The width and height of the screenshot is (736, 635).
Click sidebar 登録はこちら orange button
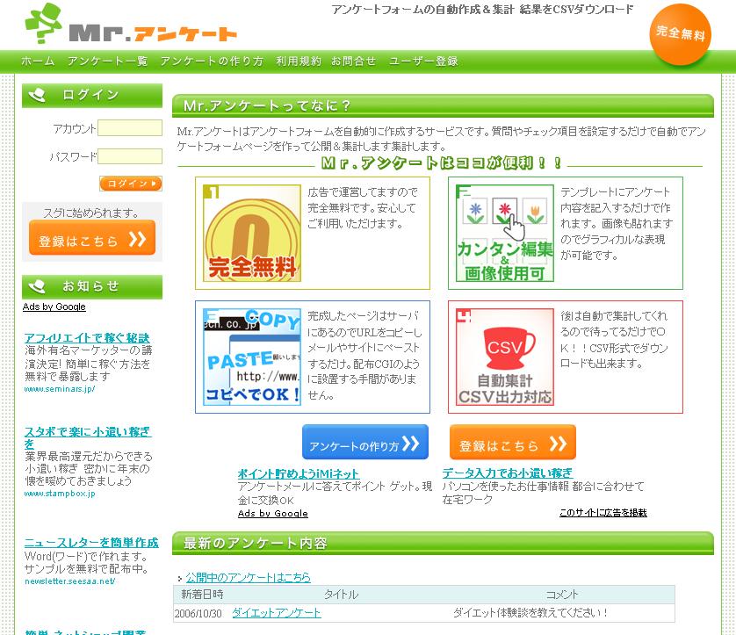tap(92, 238)
